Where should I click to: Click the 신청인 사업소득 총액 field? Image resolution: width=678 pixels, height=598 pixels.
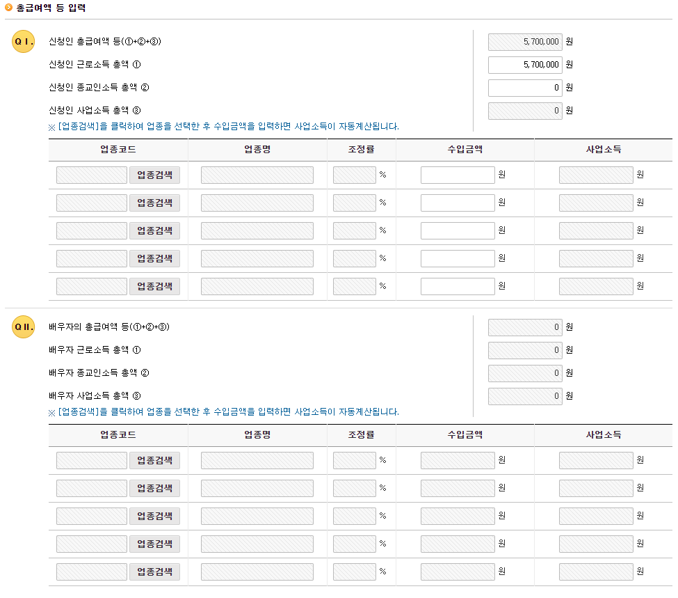[x=526, y=111]
